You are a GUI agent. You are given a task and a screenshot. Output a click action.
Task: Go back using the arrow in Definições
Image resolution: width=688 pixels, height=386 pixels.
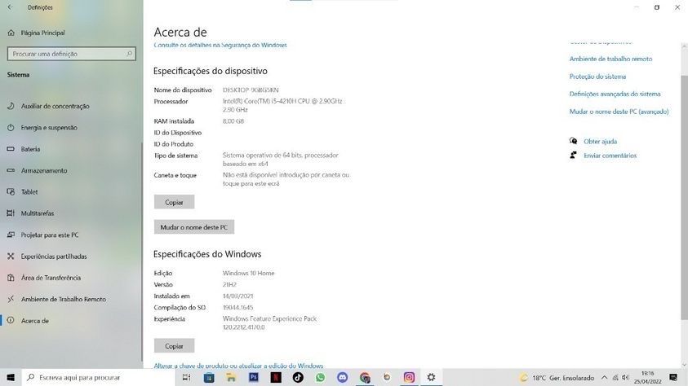[x=10, y=7]
